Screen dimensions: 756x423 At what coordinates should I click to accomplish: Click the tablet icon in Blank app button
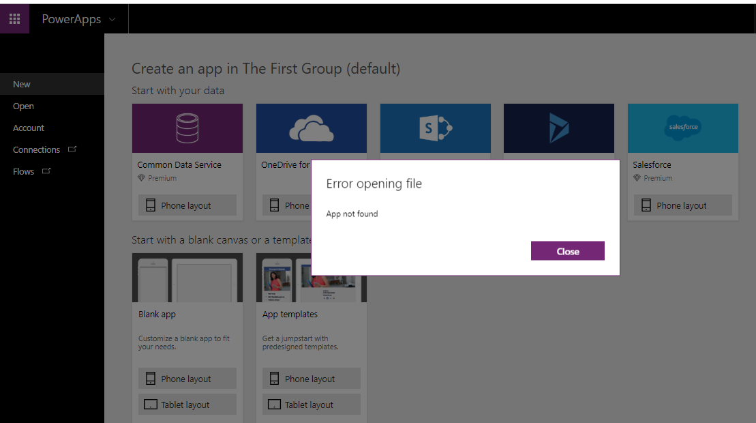151,404
